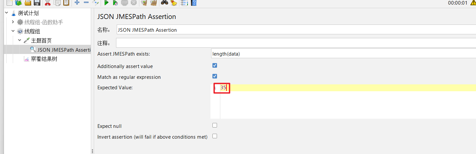Start the test with green Run arrow
This screenshot has width=476, height=154.
coord(106,3)
